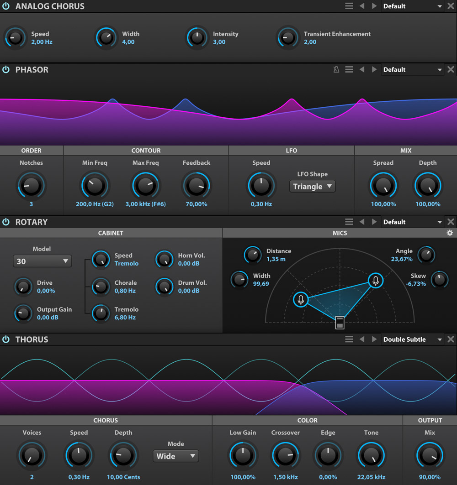Click Mics Distance knob
The image size is (457, 485).
pyautogui.click(x=253, y=255)
